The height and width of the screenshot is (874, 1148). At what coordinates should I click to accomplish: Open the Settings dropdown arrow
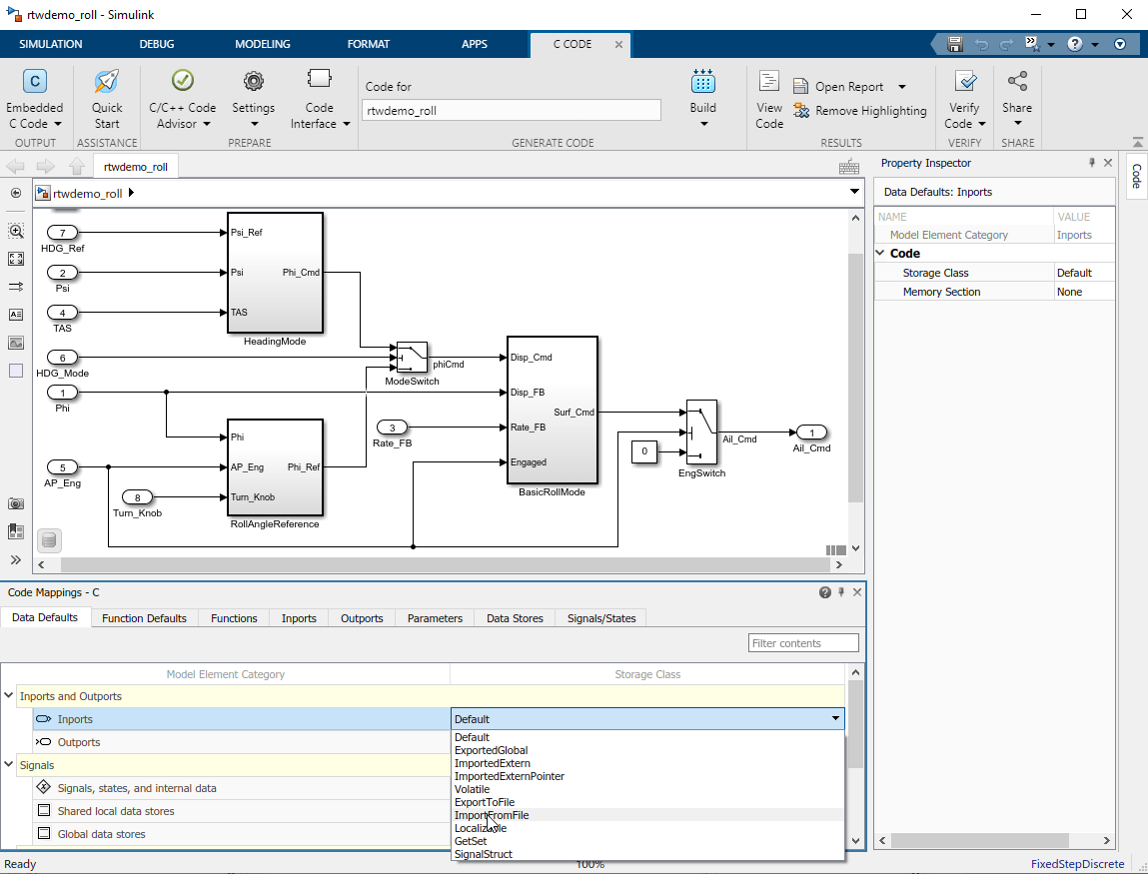click(254, 124)
